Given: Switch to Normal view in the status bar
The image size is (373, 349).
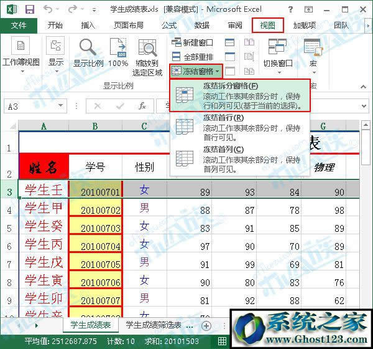Looking at the screenshot, I should pos(222,341).
